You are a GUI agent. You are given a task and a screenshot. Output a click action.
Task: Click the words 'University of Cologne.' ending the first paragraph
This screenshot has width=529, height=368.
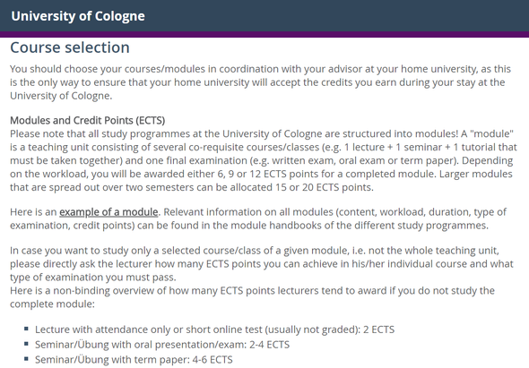click(x=61, y=96)
